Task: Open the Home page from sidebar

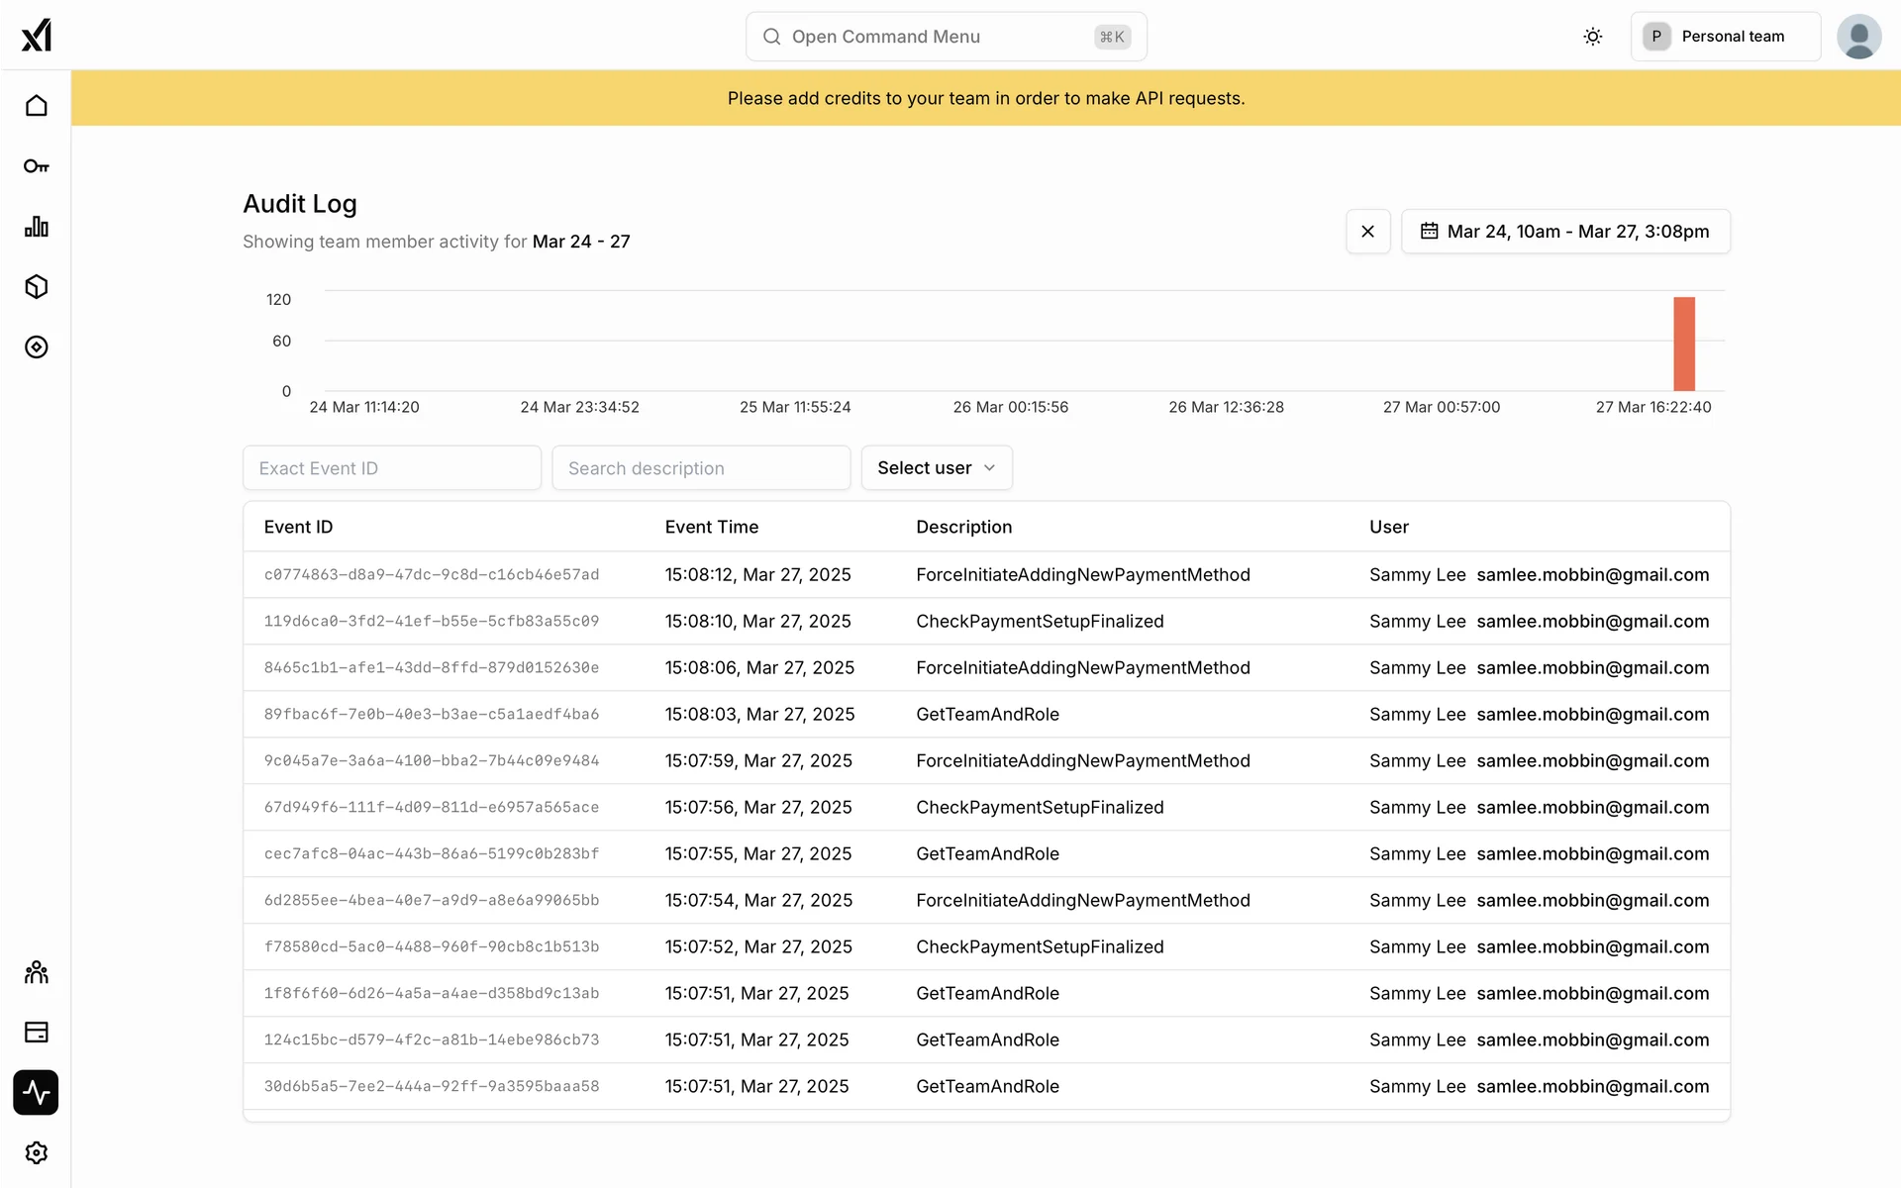Action: pos(36,105)
